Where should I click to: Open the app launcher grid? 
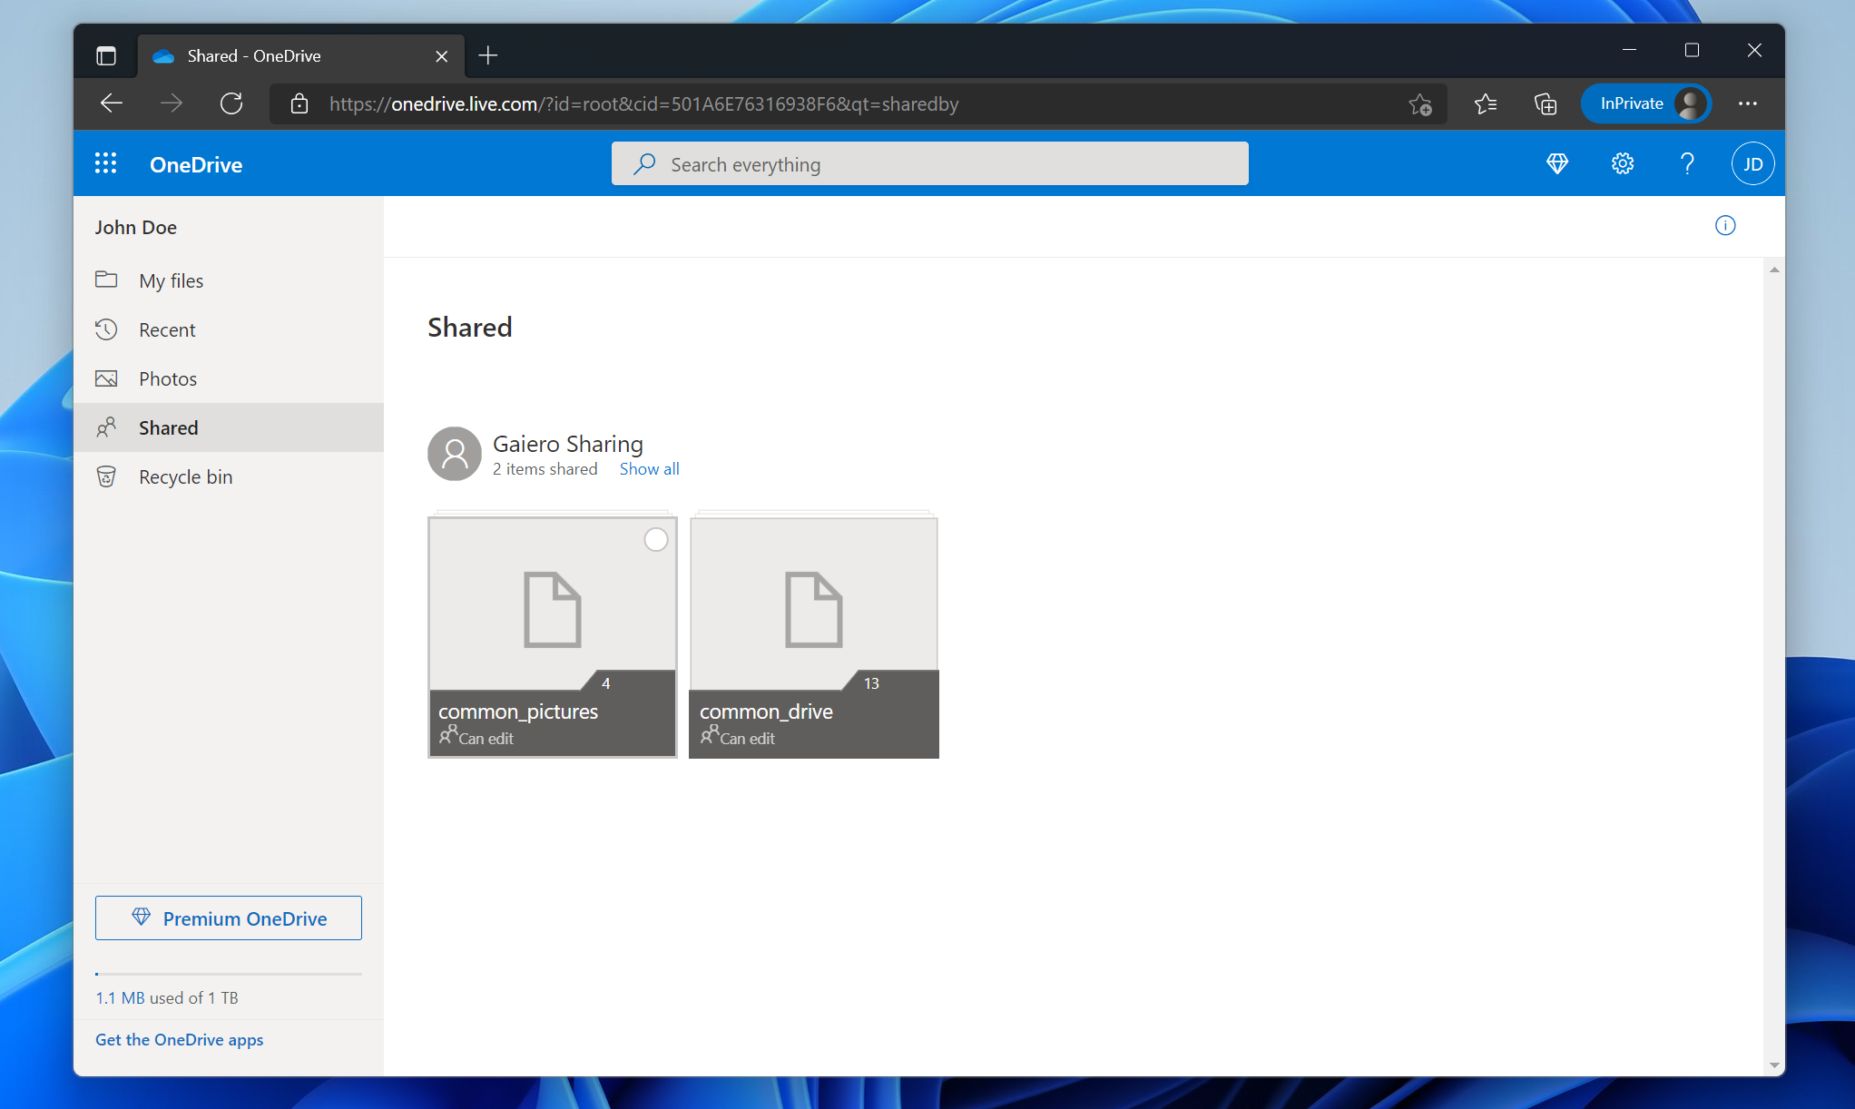[105, 163]
